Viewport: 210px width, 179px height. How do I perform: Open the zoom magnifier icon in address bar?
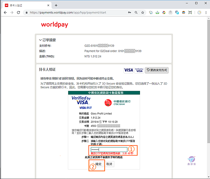pos(136,13)
